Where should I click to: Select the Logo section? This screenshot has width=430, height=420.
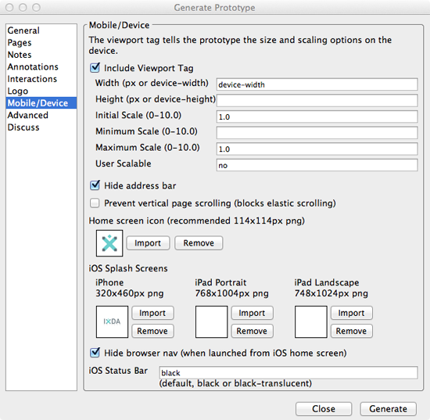pos(41,91)
